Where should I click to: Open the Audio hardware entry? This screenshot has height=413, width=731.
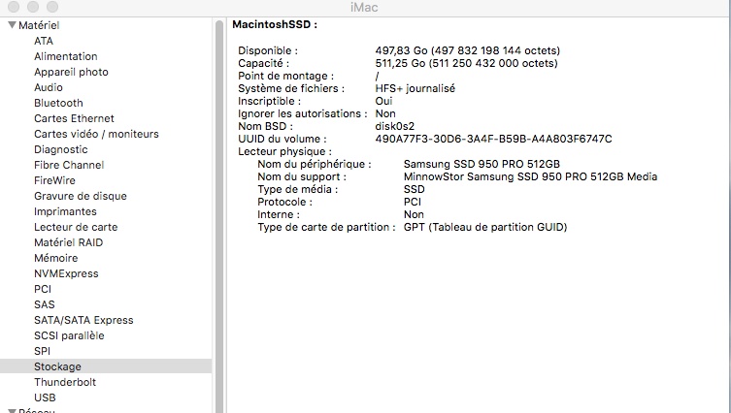[x=48, y=87]
